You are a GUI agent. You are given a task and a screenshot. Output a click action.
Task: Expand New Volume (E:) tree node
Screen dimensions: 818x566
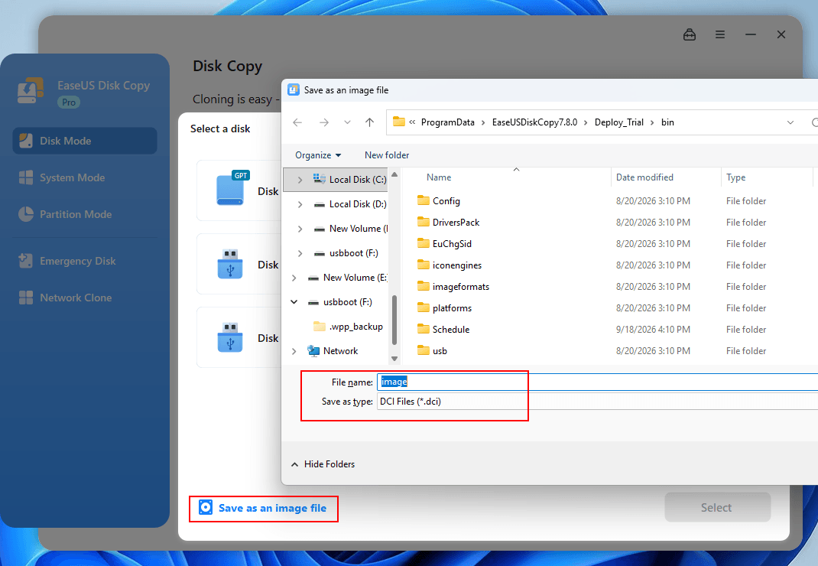pos(294,278)
